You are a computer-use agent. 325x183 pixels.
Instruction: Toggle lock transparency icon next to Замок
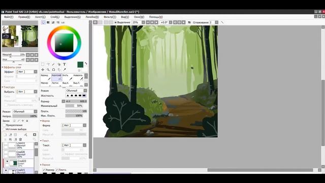tap(14, 121)
